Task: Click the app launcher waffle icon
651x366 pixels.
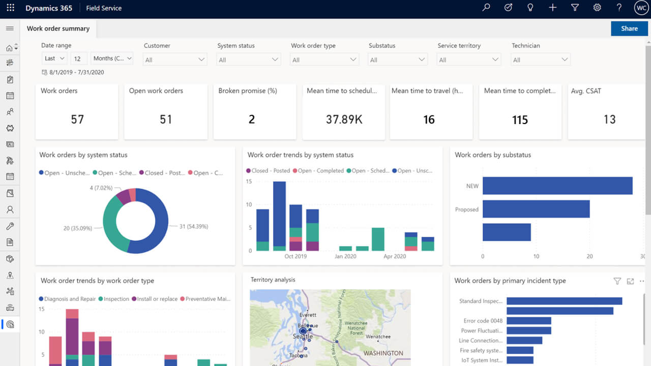Action: coord(10,8)
